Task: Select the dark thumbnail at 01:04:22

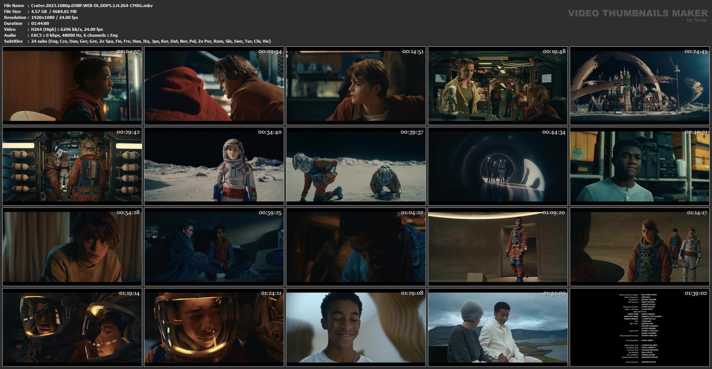Action: pyautogui.click(x=356, y=247)
